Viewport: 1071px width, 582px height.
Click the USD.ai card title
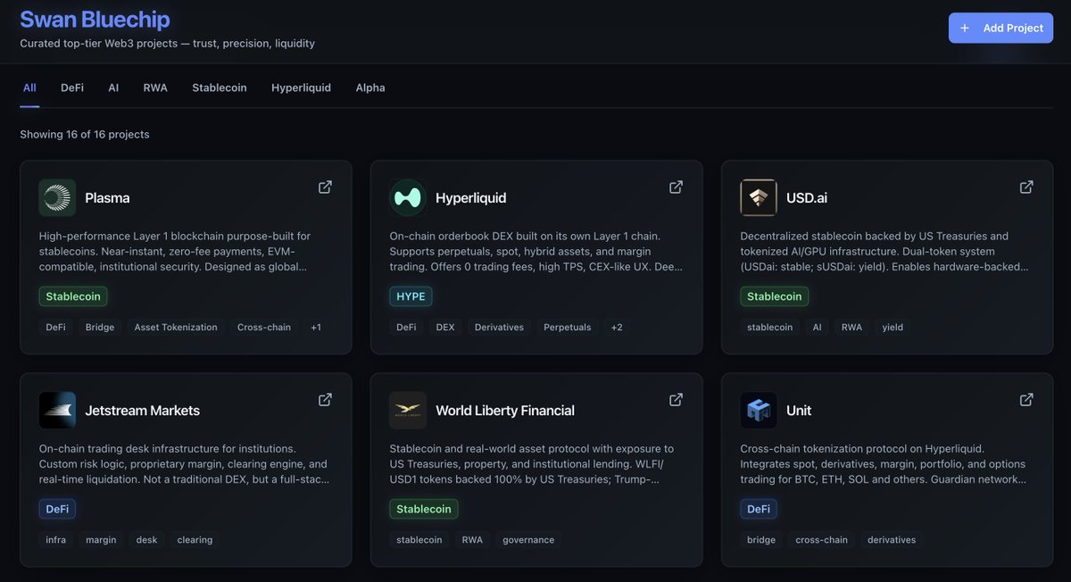pyautogui.click(x=807, y=198)
